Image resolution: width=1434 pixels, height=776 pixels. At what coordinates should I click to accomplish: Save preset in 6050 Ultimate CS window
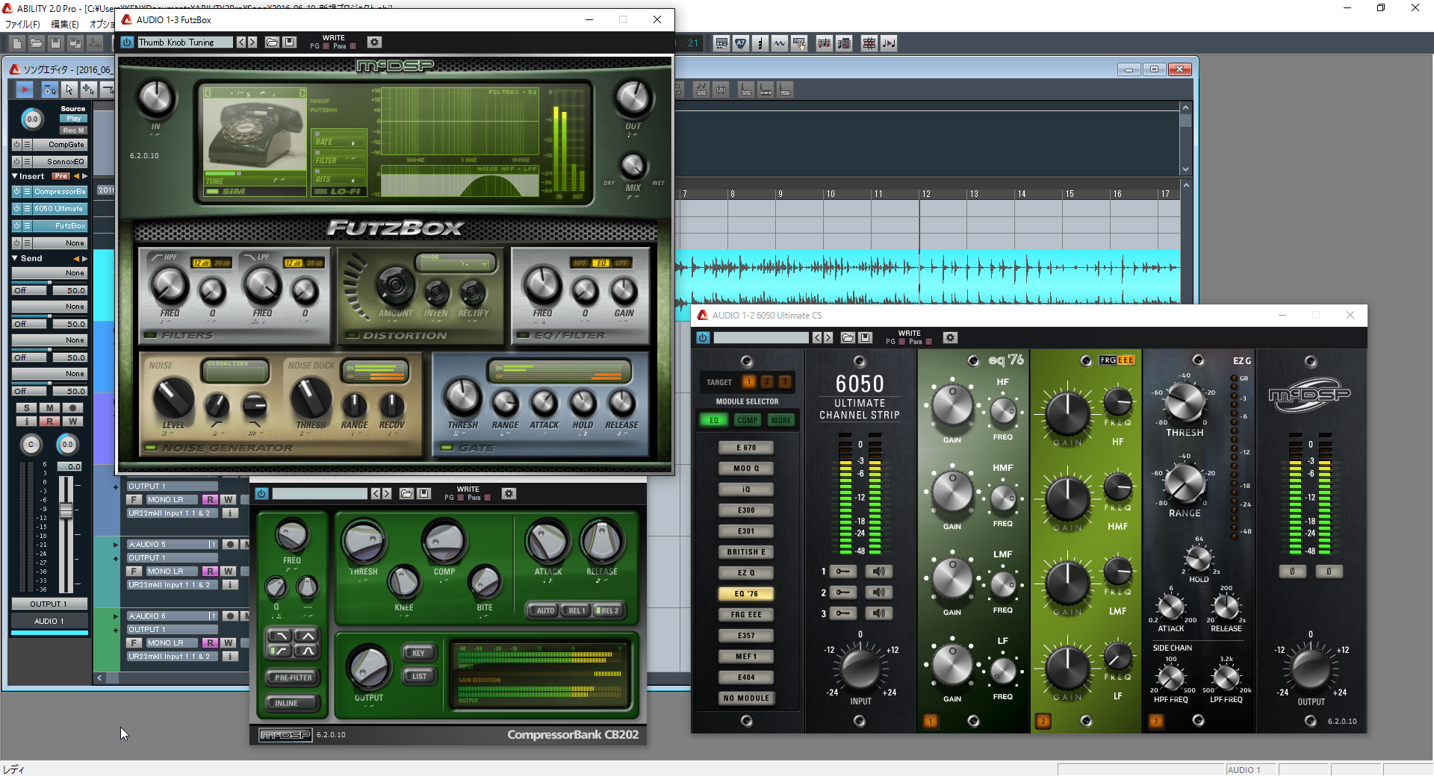click(865, 338)
